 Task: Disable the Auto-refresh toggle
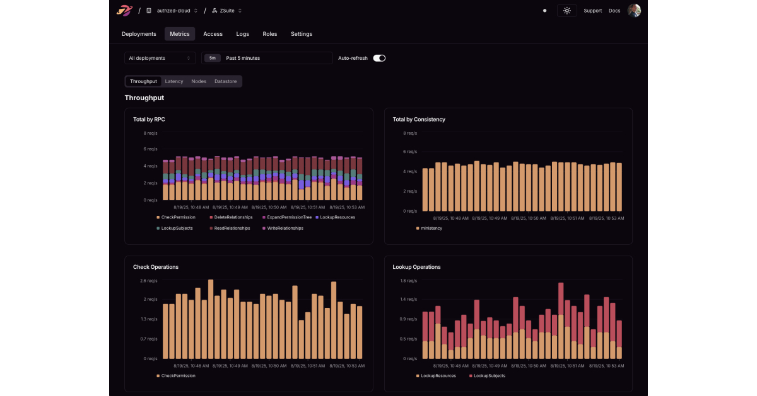(378, 57)
